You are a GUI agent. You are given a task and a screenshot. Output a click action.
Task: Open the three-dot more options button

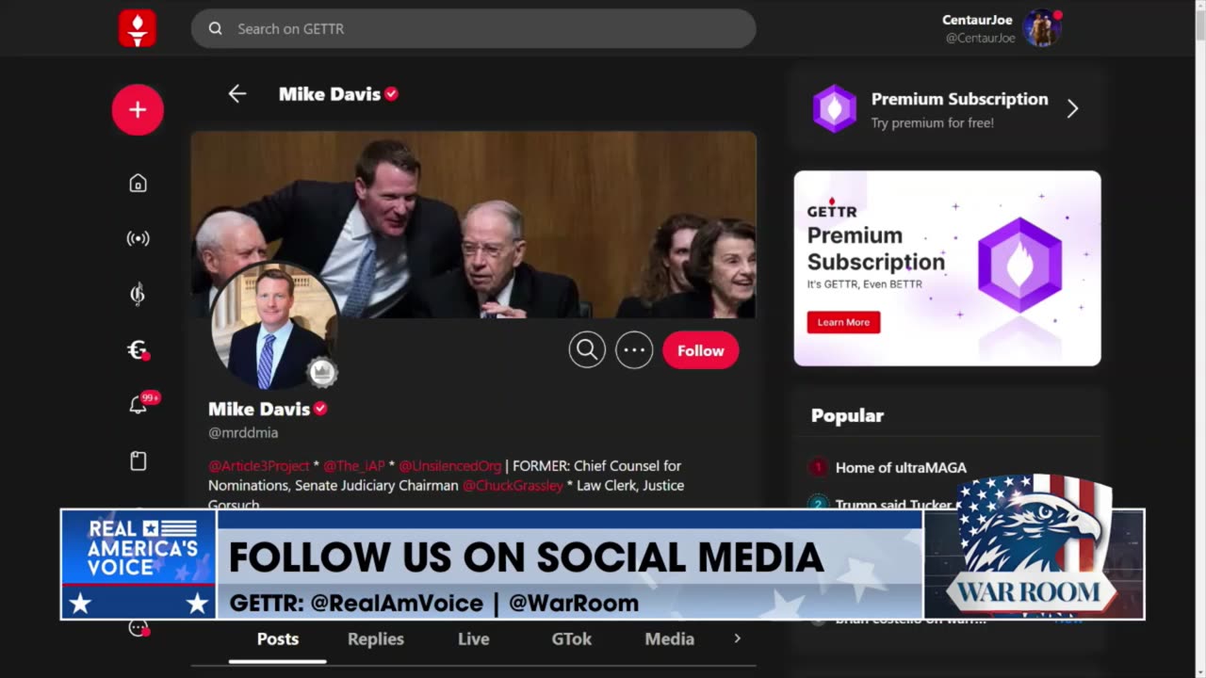634,350
